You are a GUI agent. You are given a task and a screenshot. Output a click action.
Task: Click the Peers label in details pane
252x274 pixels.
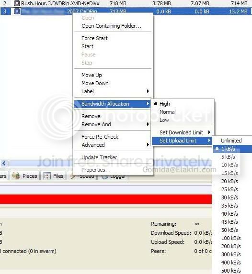159,251
